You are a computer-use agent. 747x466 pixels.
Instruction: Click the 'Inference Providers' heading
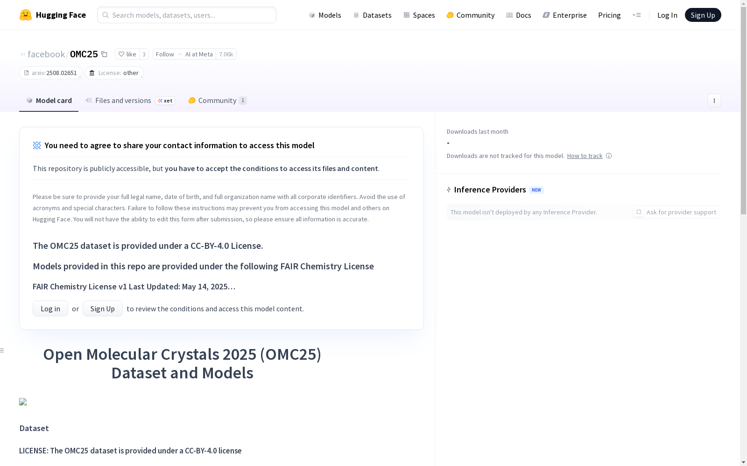[x=490, y=190]
